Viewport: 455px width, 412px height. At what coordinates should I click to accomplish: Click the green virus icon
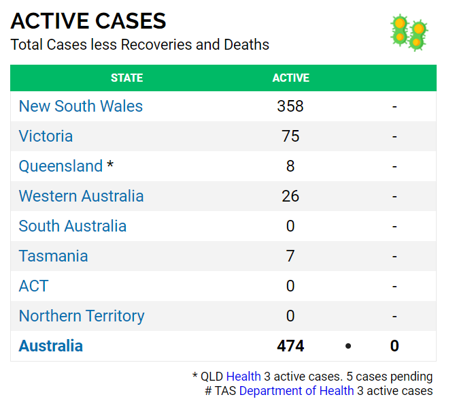click(x=409, y=32)
